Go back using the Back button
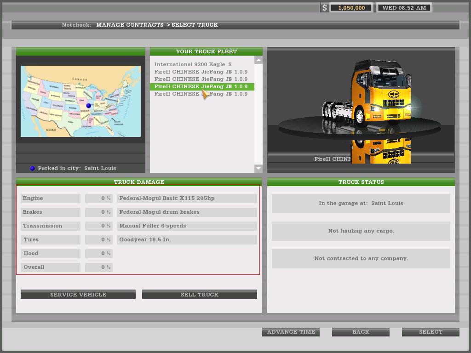 tap(361, 332)
